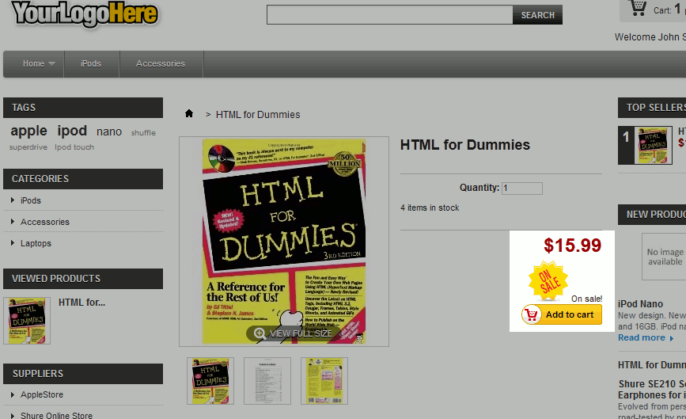Click the SEARCH button

537,15
